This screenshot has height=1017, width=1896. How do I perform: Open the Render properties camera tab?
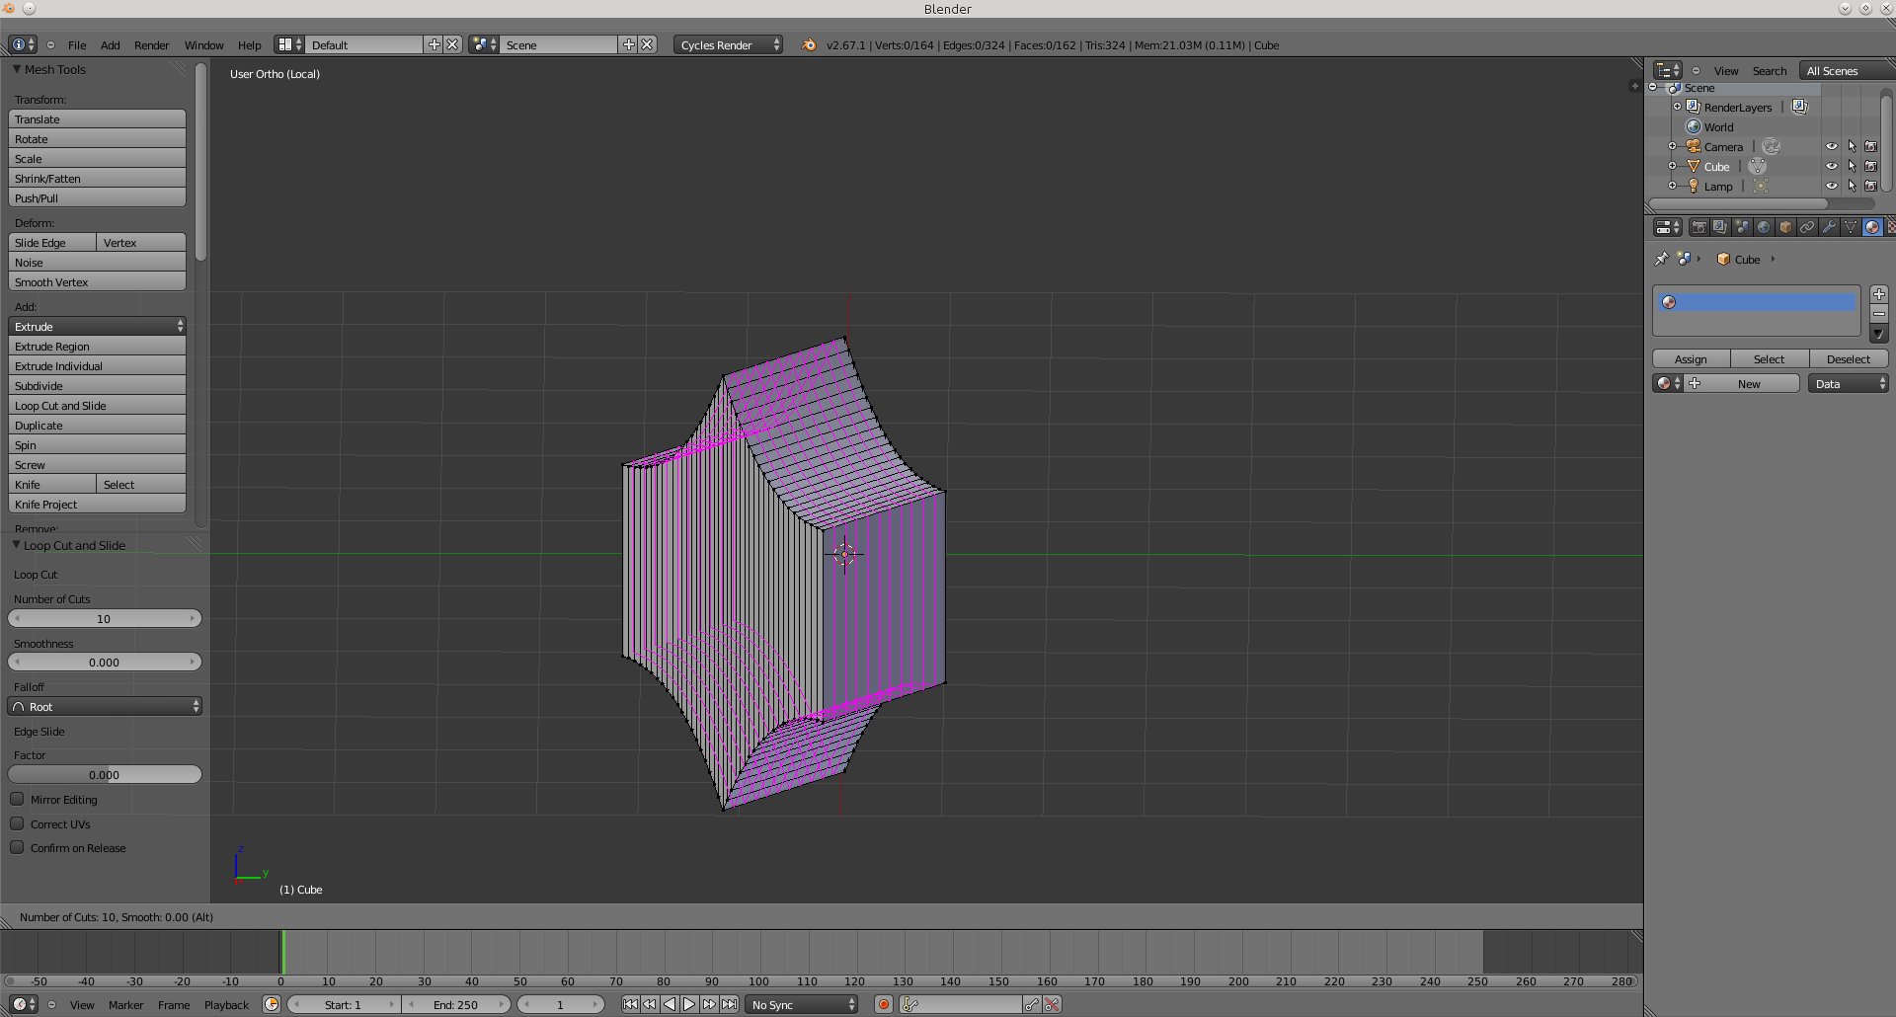tap(1698, 227)
